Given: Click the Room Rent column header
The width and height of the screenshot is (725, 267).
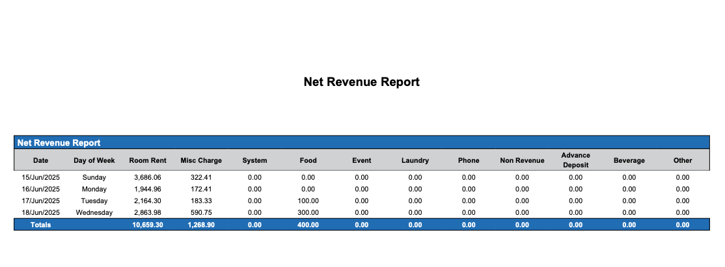Looking at the screenshot, I should 148,160.
